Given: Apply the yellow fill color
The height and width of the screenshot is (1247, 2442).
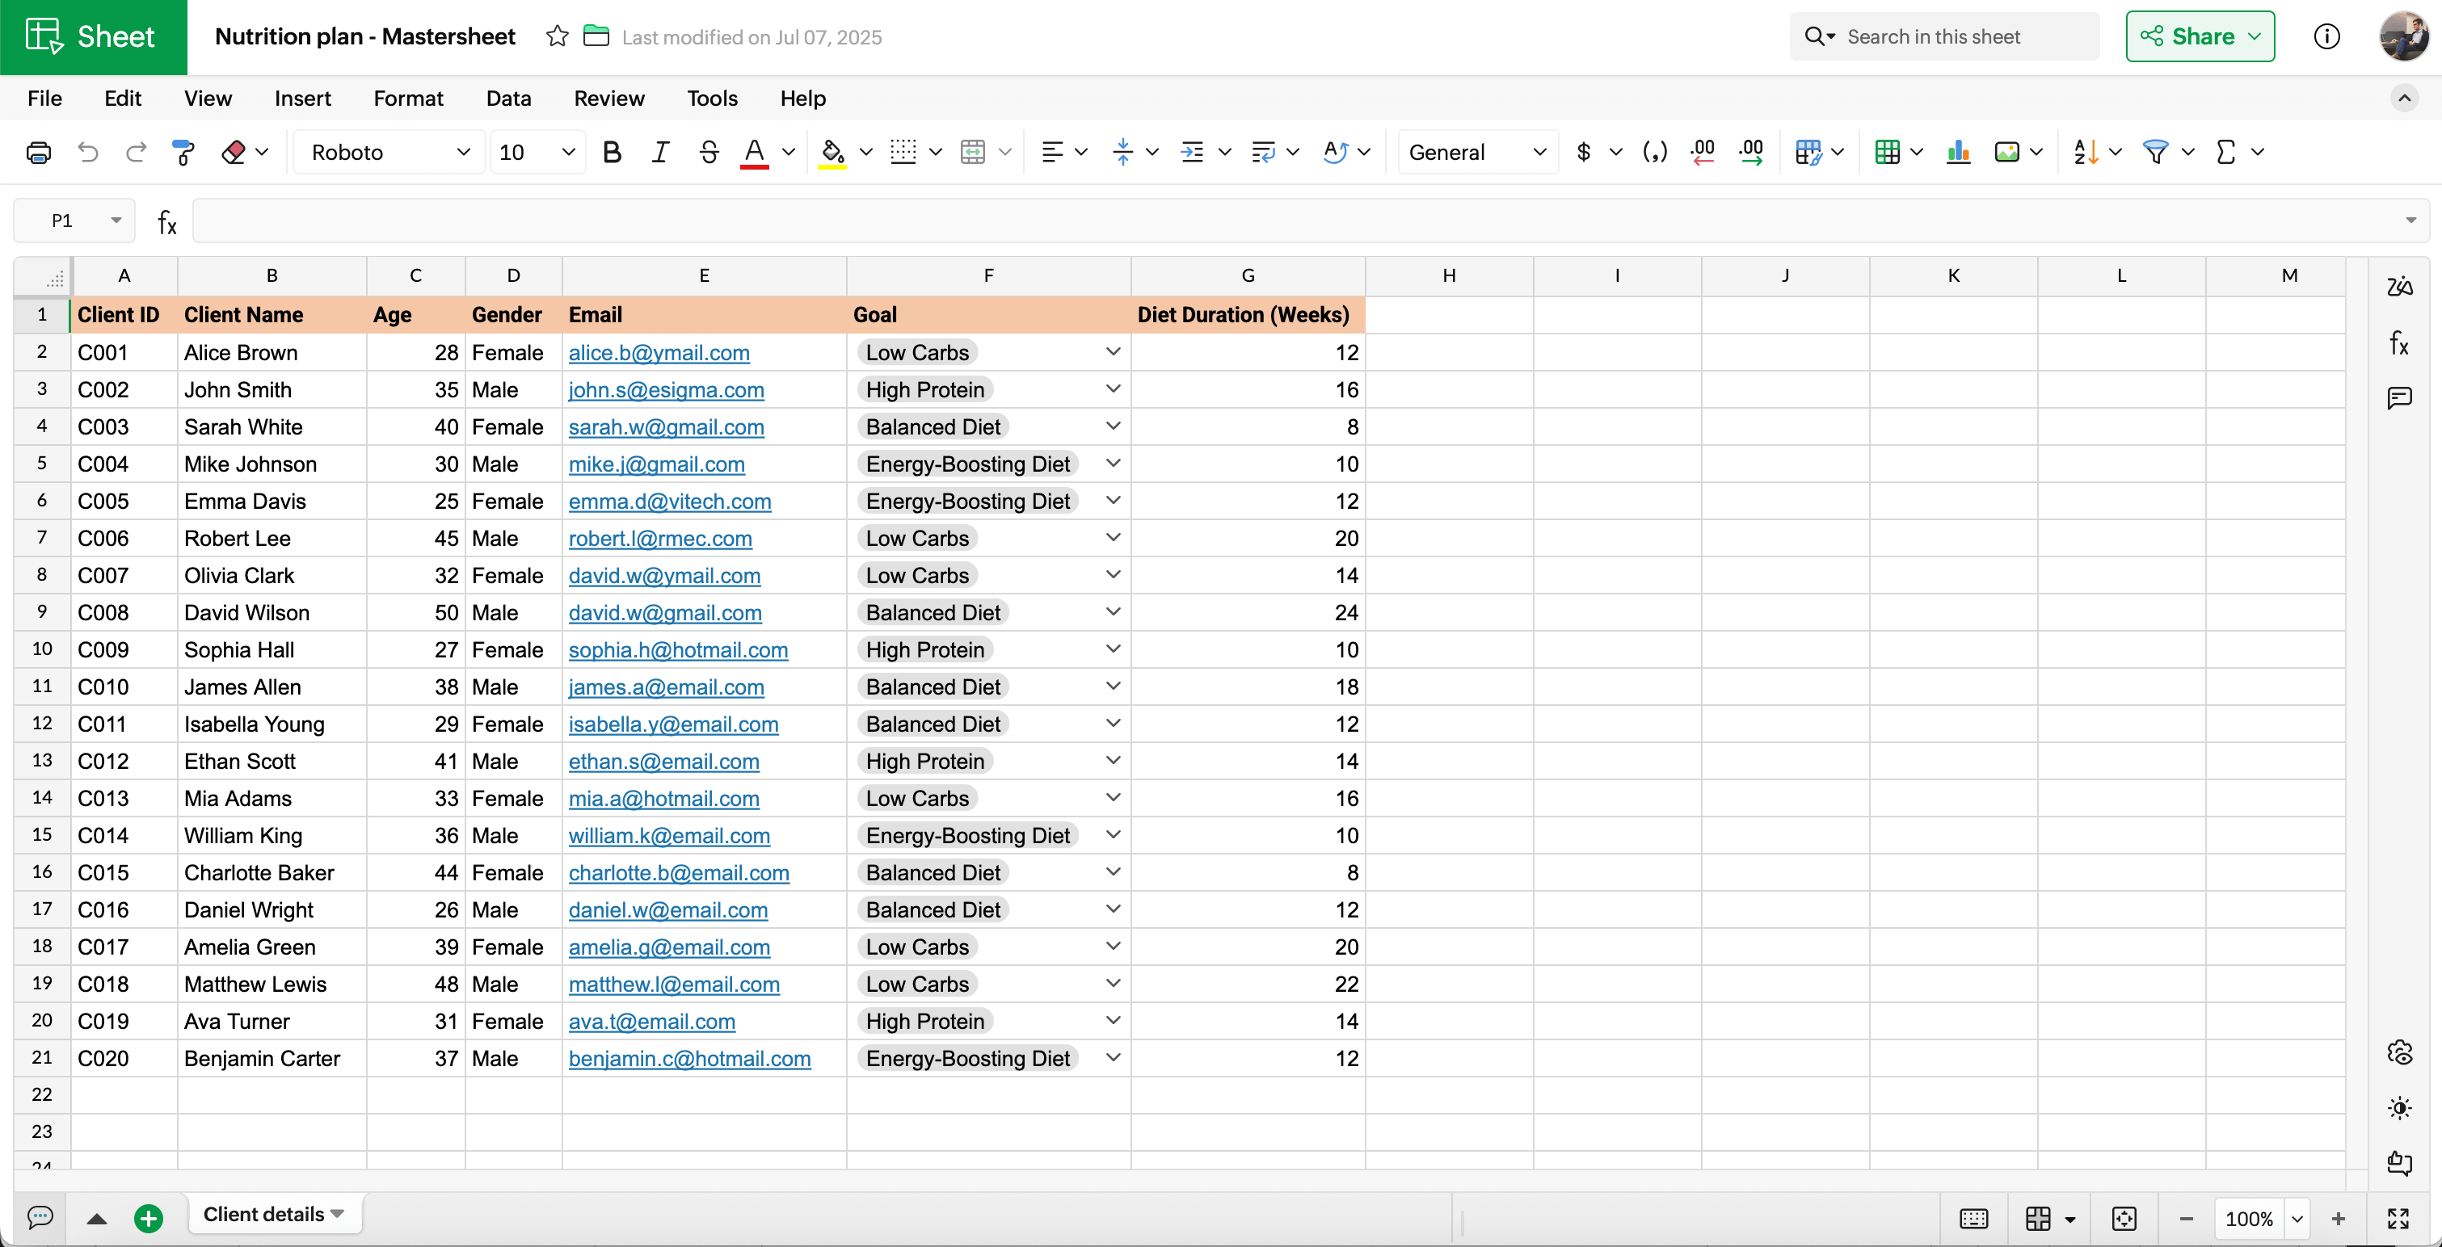Looking at the screenshot, I should point(832,152).
